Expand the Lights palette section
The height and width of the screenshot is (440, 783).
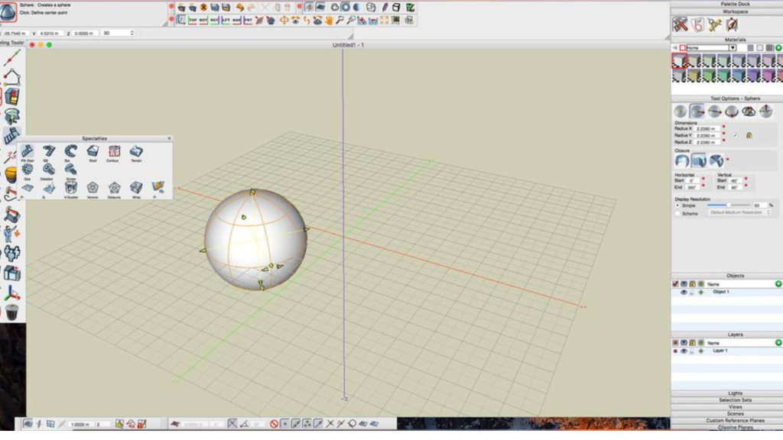(726, 393)
